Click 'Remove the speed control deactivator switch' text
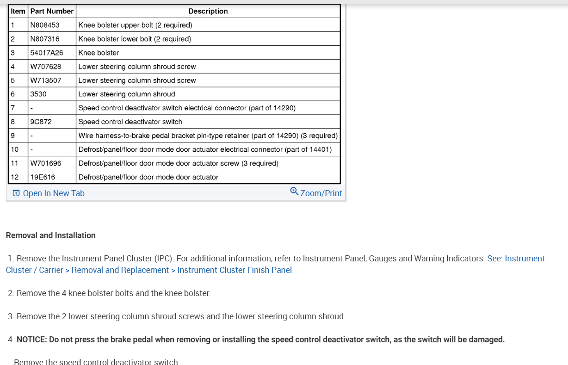The image size is (568, 365). click(96, 362)
